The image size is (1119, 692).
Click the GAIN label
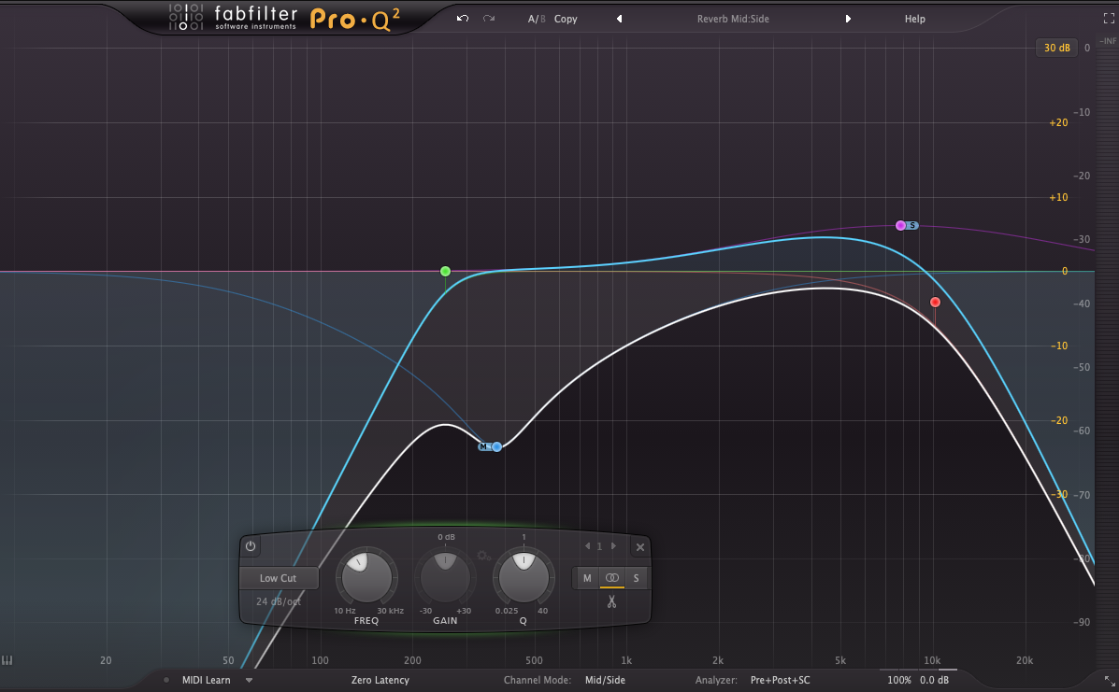click(445, 621)
